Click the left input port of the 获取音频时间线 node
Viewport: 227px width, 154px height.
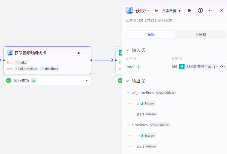click(x=4, y=60)
